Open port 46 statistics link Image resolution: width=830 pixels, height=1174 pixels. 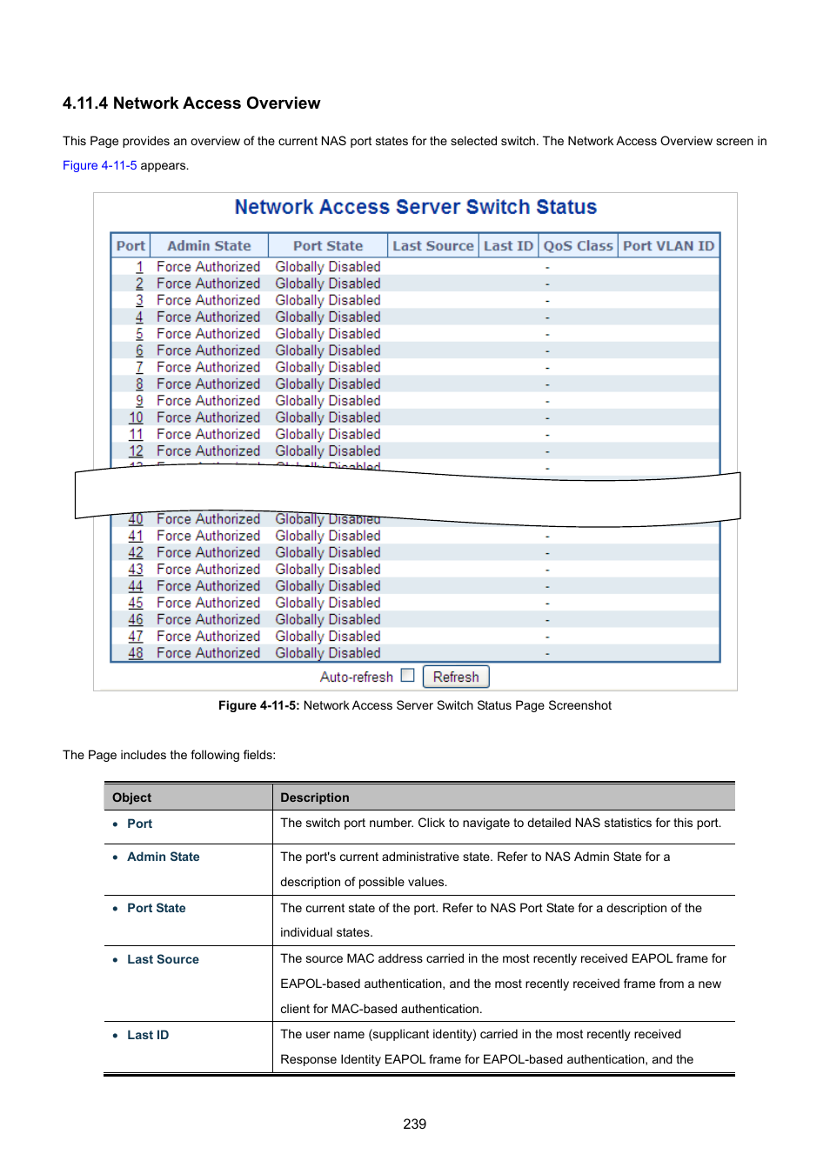coord(136,619)
